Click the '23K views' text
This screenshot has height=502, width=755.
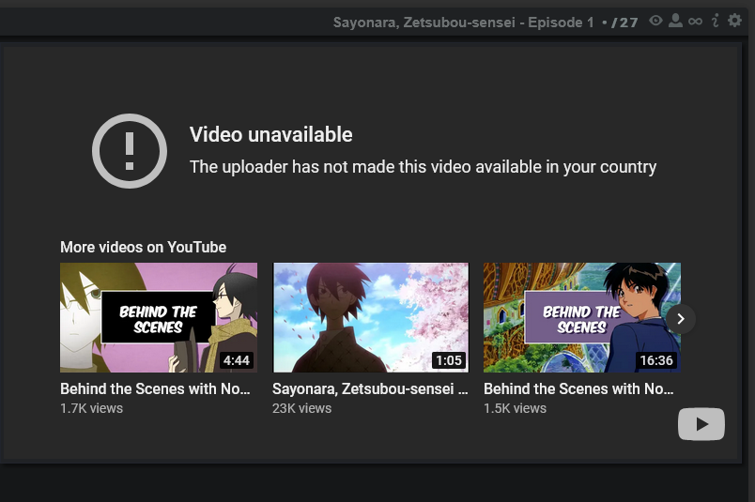[301, 408]
